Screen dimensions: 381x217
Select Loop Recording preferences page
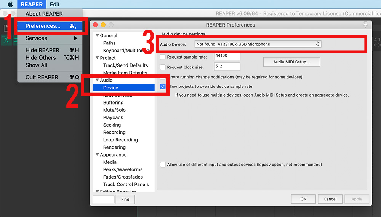(x=120, y=139)
